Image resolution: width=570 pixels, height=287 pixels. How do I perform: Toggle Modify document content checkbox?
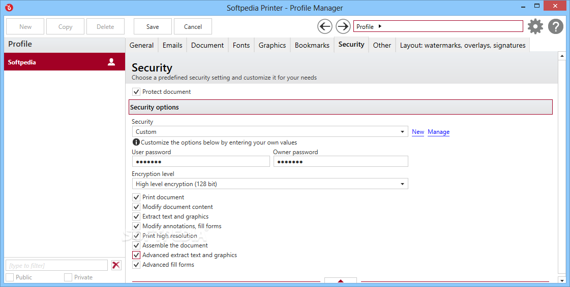tap(136, 207)
